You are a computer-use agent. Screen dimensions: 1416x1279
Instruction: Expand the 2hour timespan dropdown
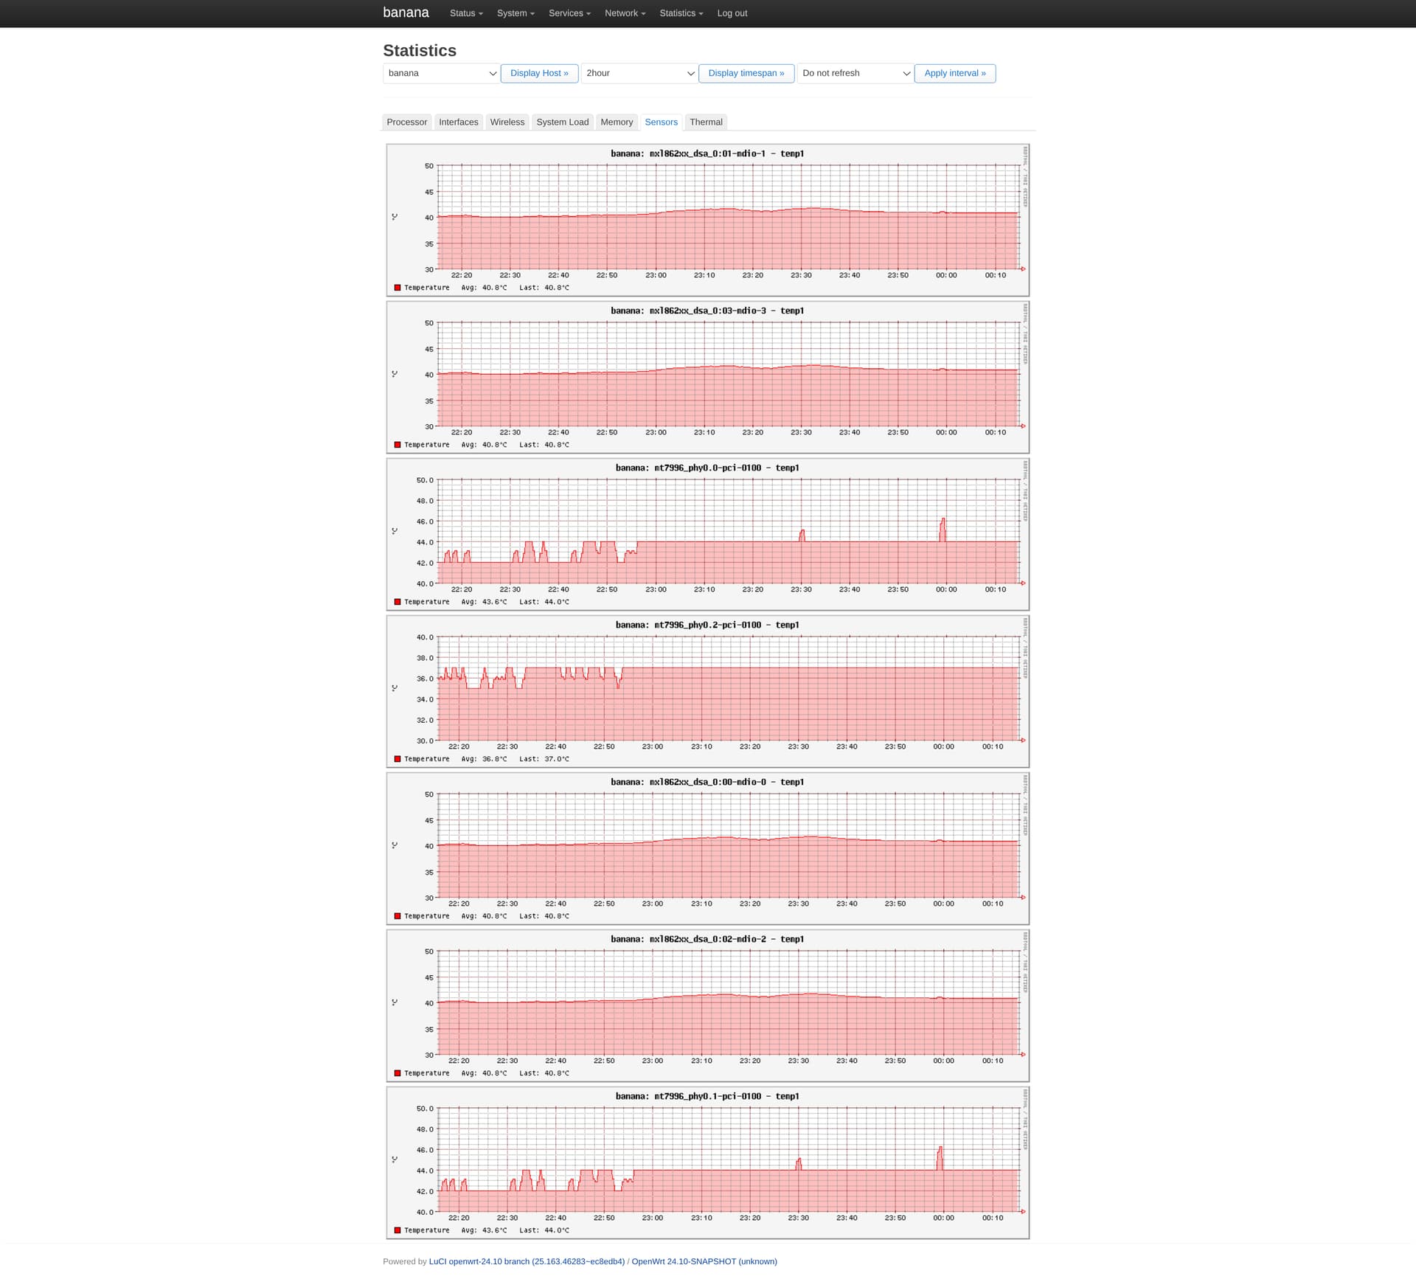pyautogui.click(x=639, y=73)
